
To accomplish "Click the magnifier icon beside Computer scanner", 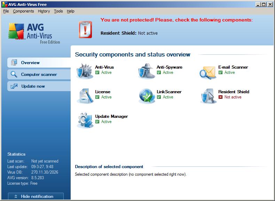I will pos(14,74).
